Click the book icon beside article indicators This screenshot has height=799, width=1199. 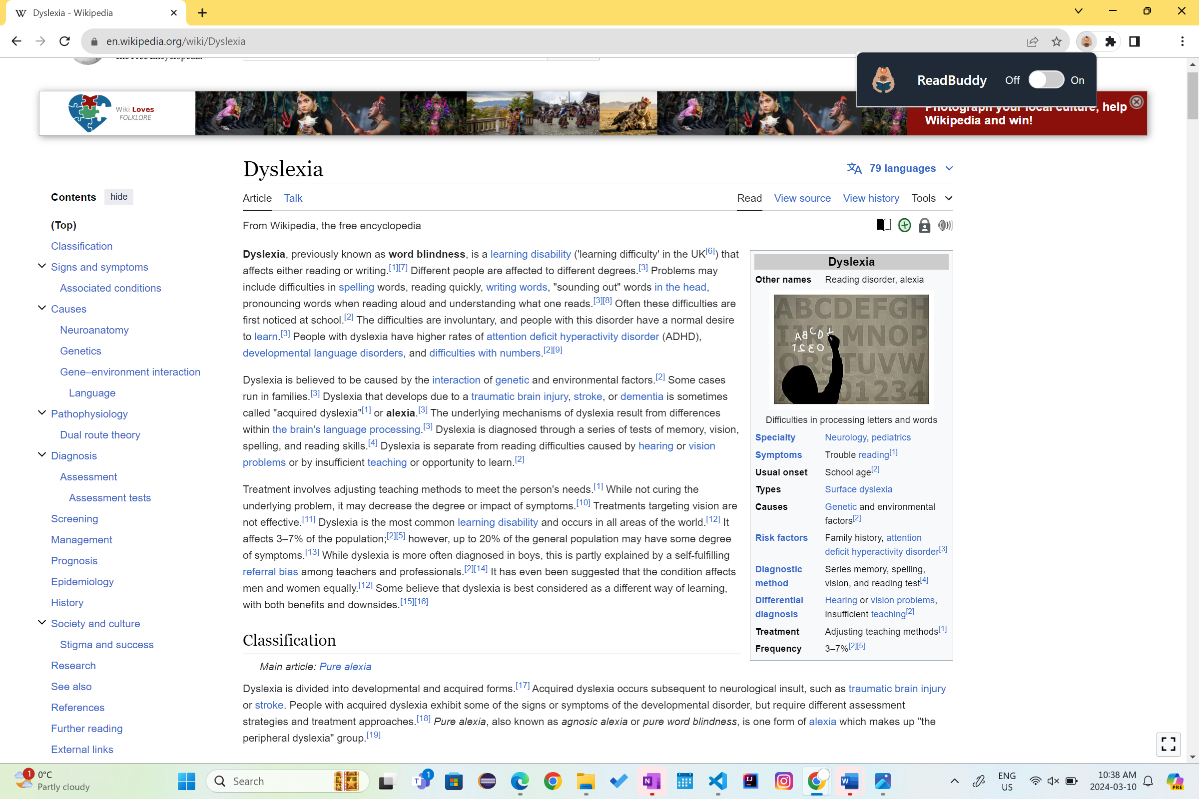point(883,225)
